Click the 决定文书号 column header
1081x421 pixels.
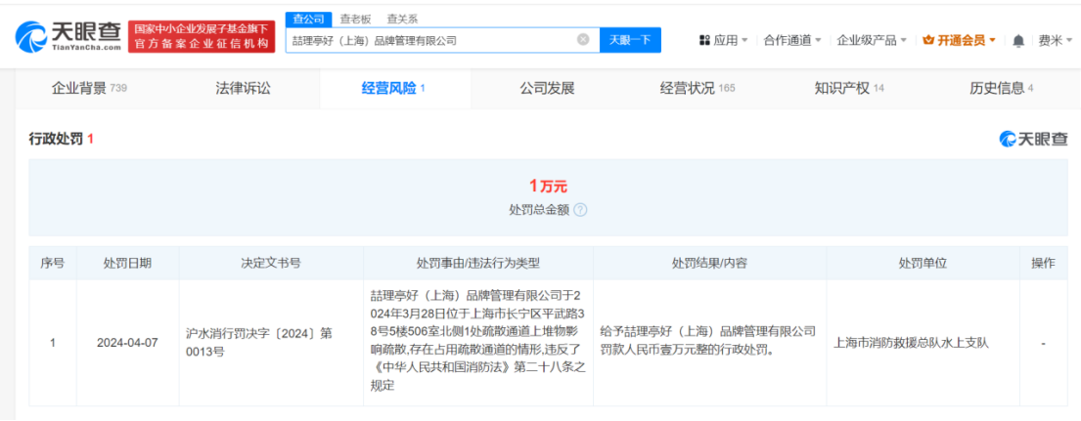pyautogui.click(x=271, y=263)
